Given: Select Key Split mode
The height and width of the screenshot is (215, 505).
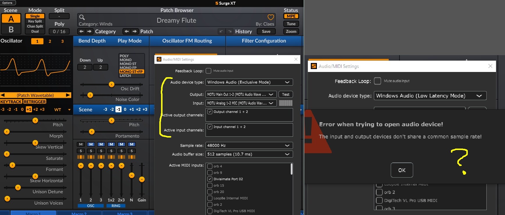Looking at the screenshot, I should 35,21.
